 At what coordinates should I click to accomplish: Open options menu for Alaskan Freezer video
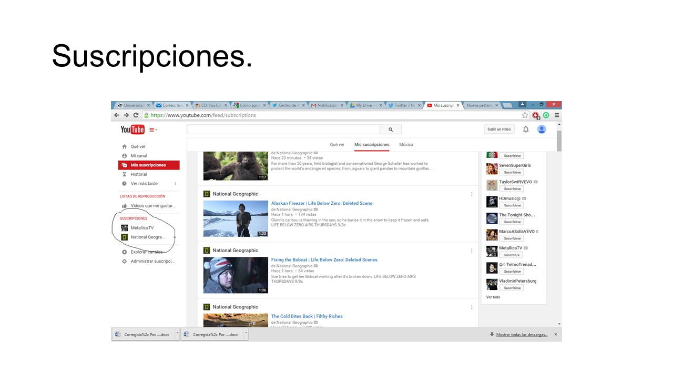[x=472, y=194]
